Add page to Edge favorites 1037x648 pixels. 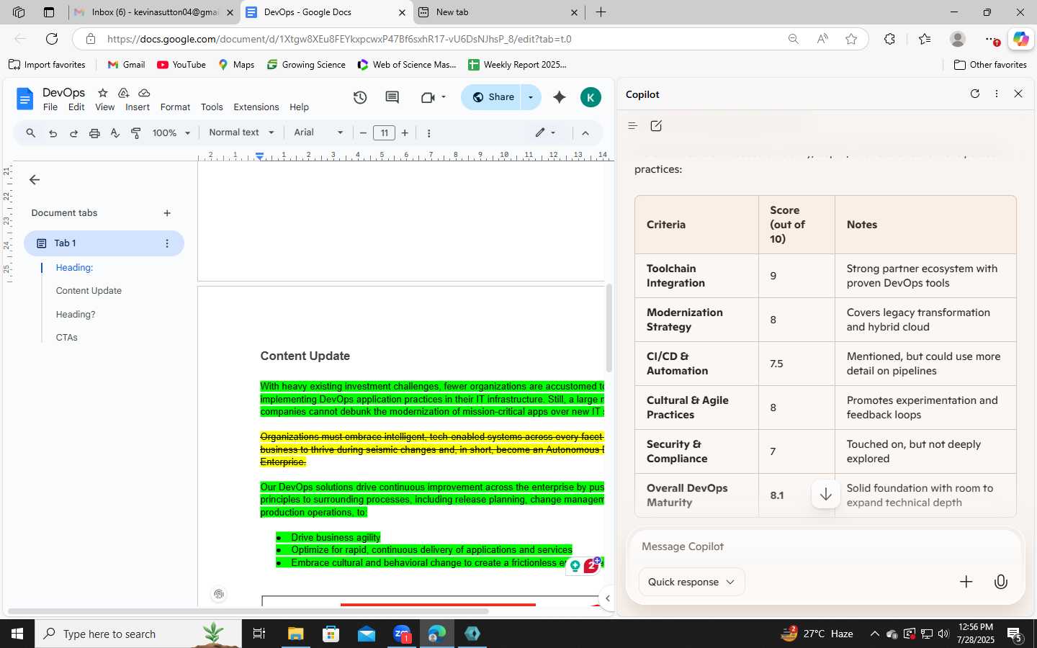pos(852,39)
